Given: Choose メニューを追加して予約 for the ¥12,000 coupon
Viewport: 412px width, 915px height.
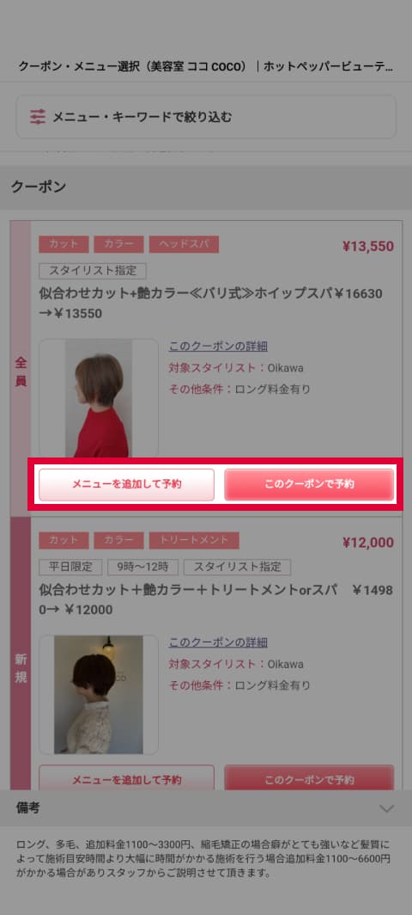Looking at the screenshot, I should click(x=126, y=778).
